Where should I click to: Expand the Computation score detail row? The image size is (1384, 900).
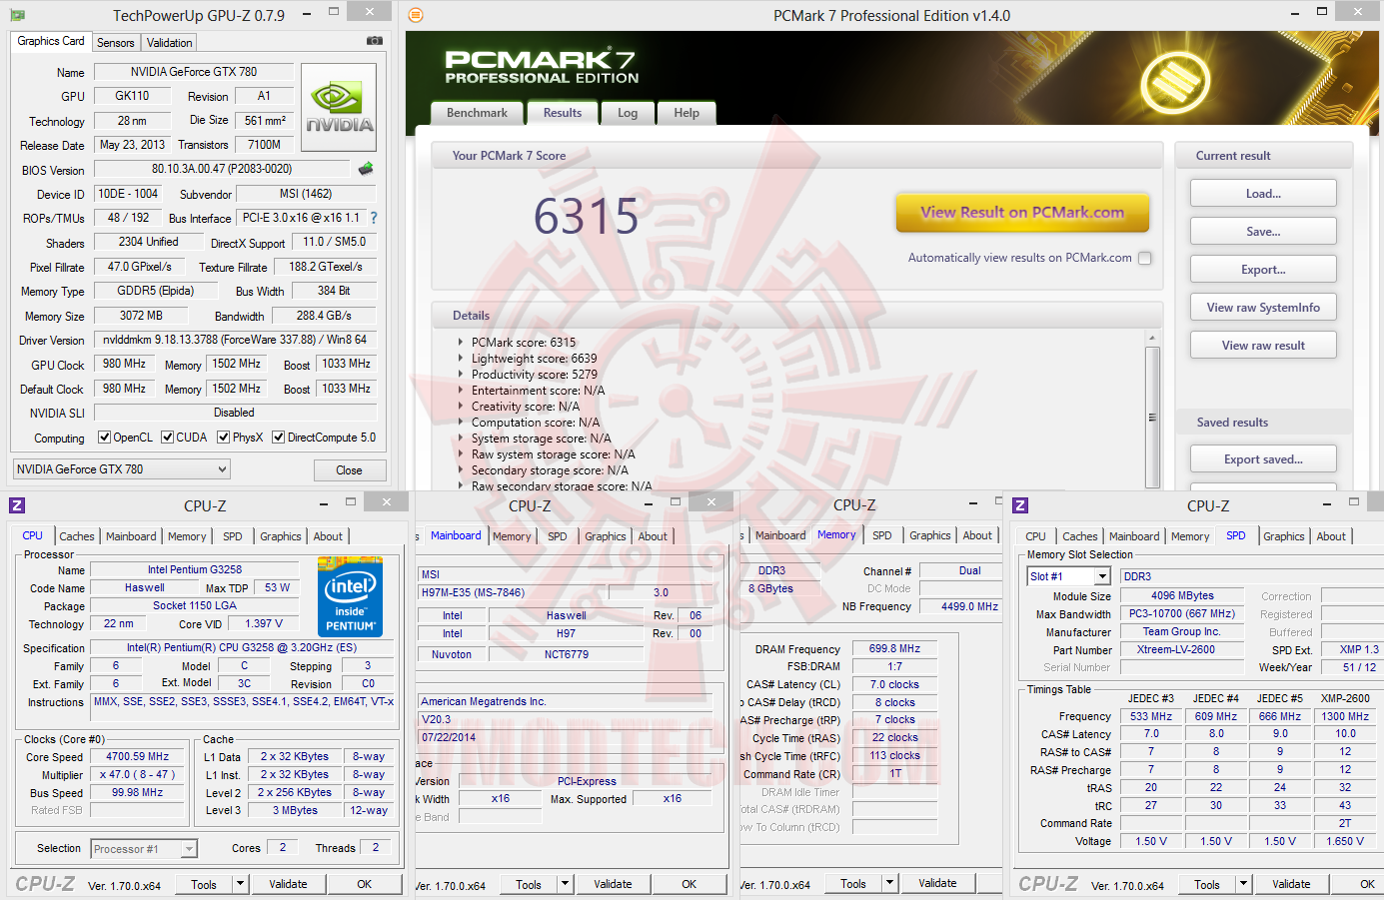pos(461,423)
